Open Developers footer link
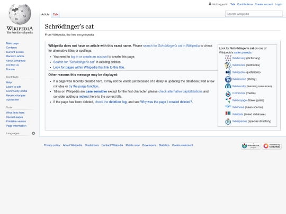Image resolution: width=286 pixels, height=214 pixels. (x=149, y=145)
